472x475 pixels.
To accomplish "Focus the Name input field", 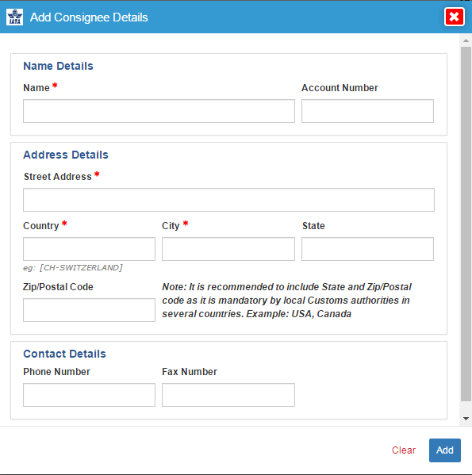I will pyautogui.click(x=159, y=111).
